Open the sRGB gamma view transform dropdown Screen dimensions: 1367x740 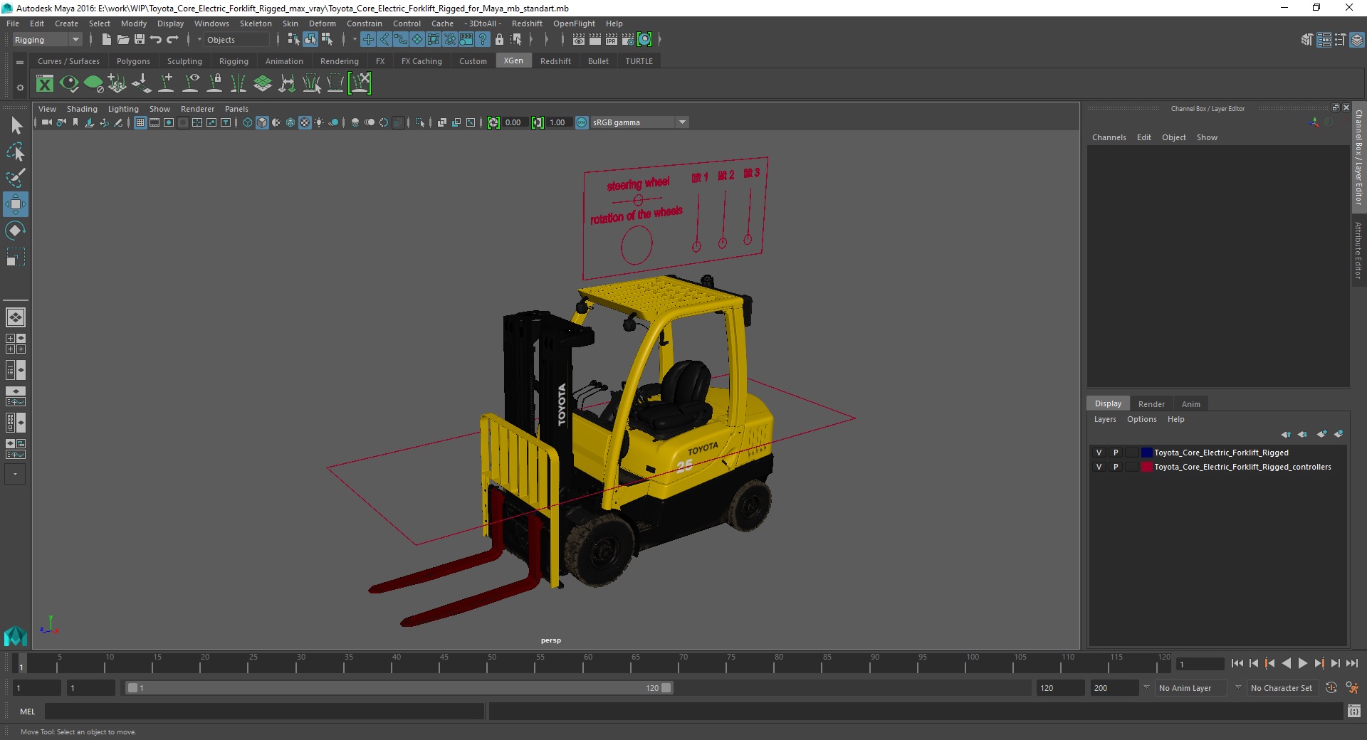pyautogui.click(x=639, y=122)
